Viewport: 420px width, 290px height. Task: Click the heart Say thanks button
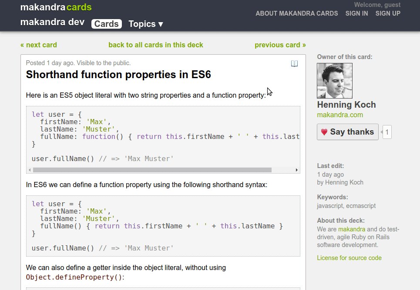coord(347,132)
